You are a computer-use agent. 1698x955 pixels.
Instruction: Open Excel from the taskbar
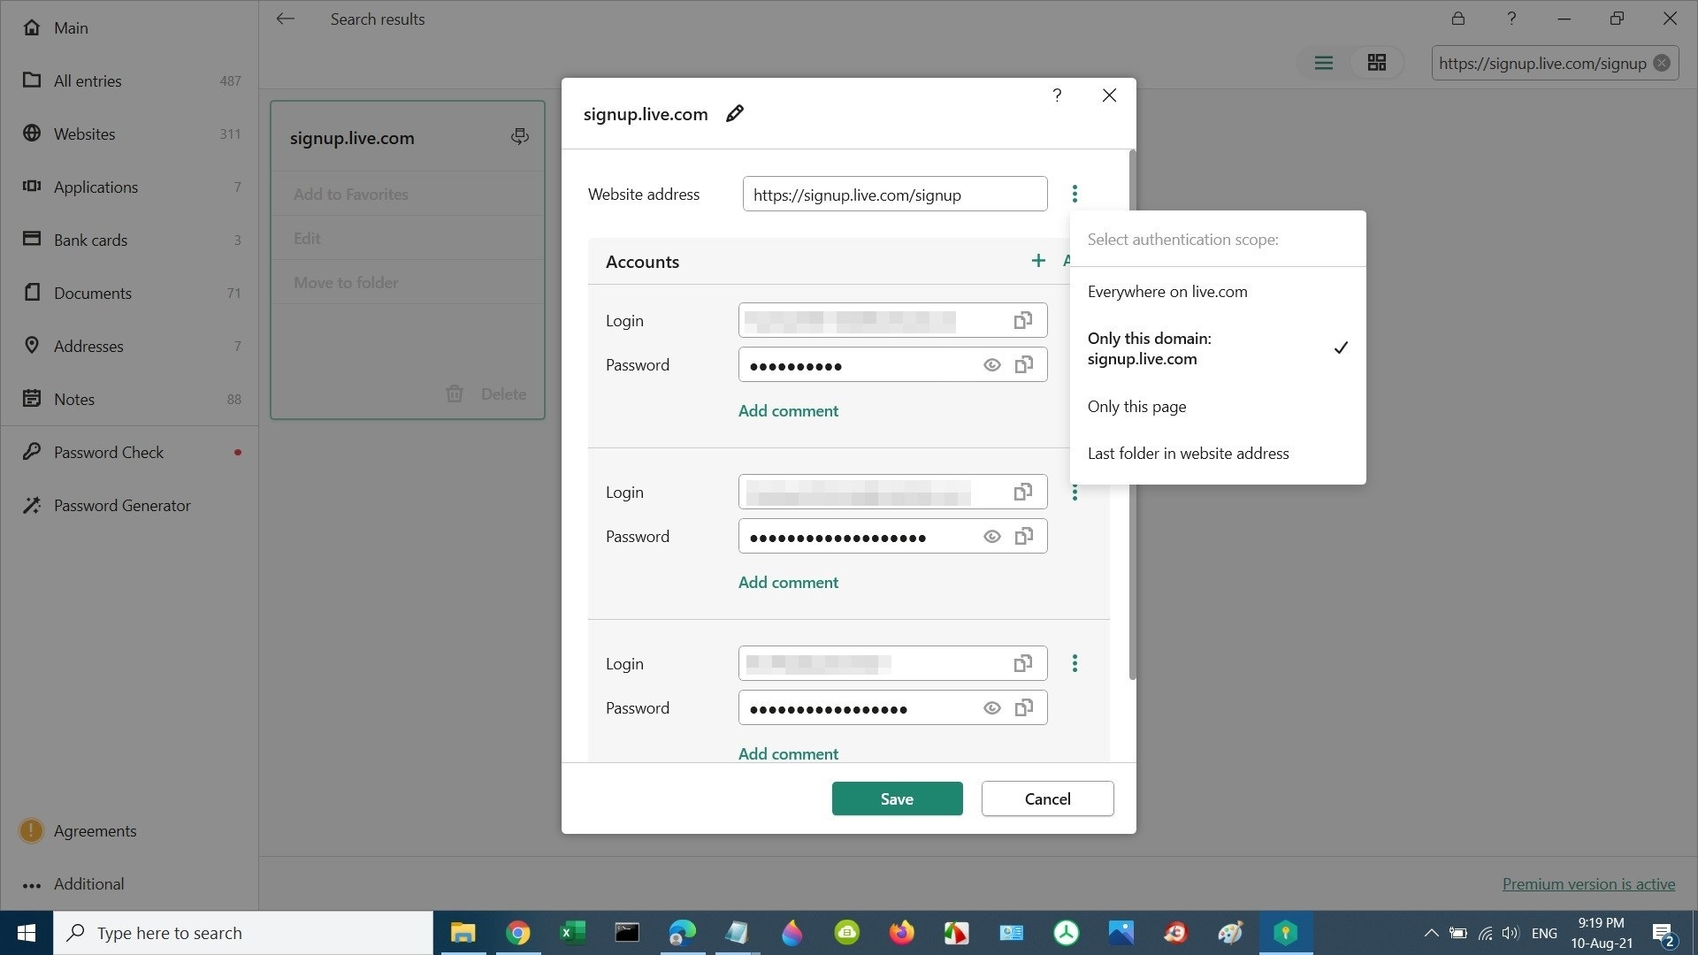(572, 933)
